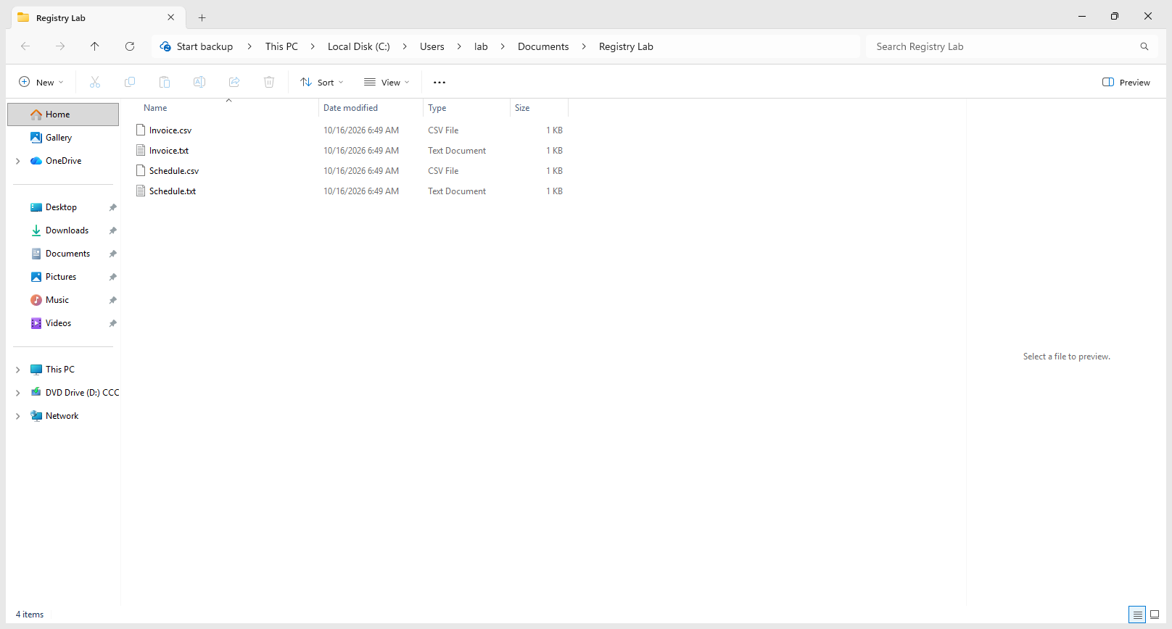Add a new tab
Viewport: 1172px width, 629px height.
point(202,17)
